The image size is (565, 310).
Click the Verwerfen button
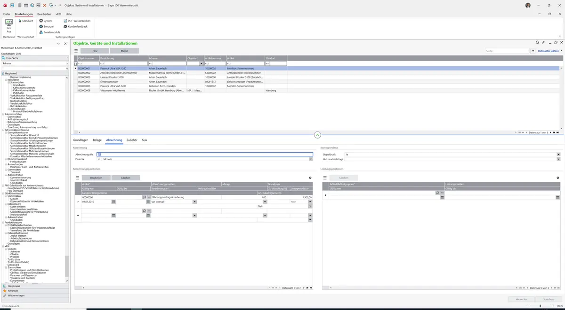tap(522, 299)
